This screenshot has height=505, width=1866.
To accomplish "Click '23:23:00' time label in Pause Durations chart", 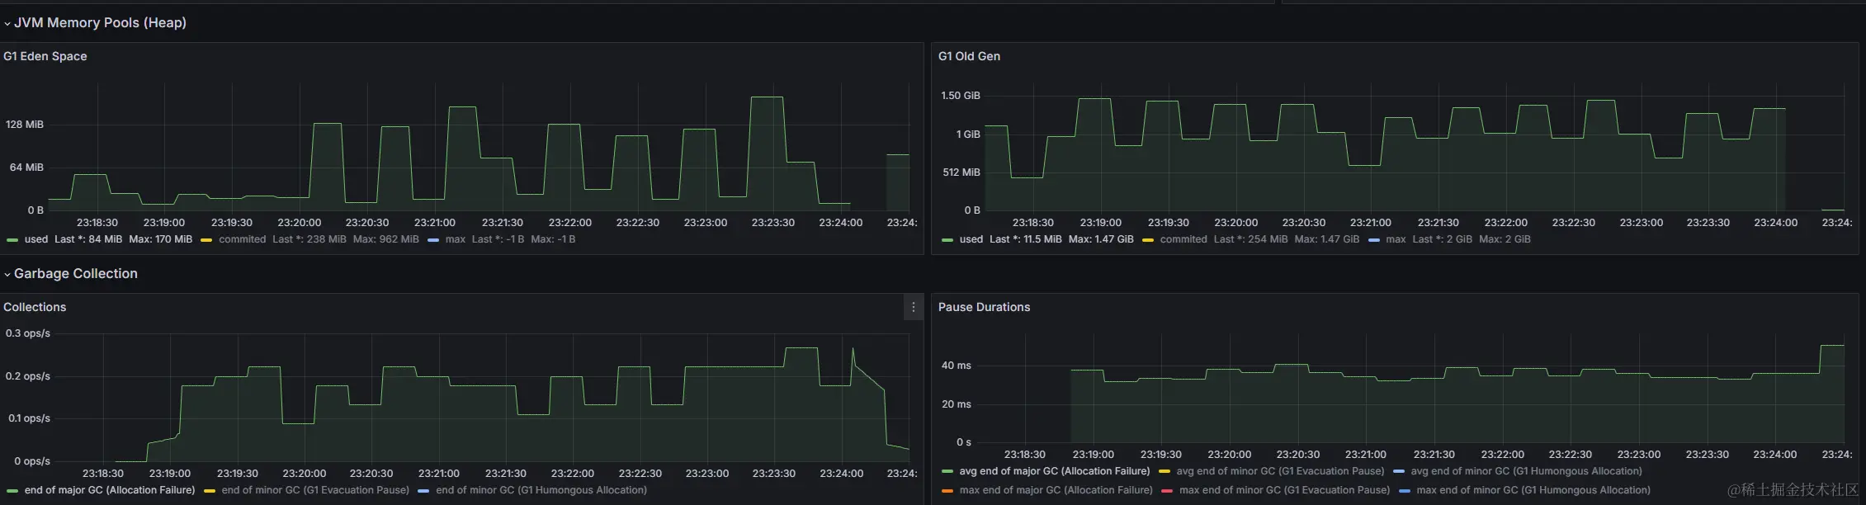I will (x=1638, y=455).
